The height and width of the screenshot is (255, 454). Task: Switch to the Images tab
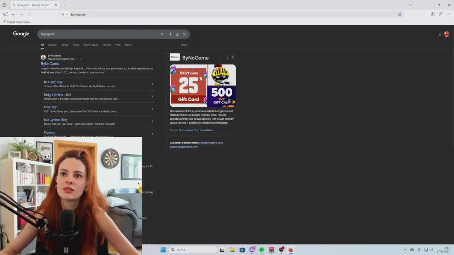coord(52,45)
